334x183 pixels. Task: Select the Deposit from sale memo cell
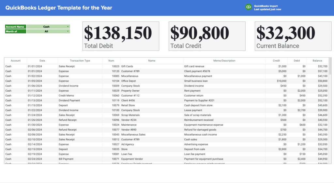pyautogui.click(x=224, y=149)
